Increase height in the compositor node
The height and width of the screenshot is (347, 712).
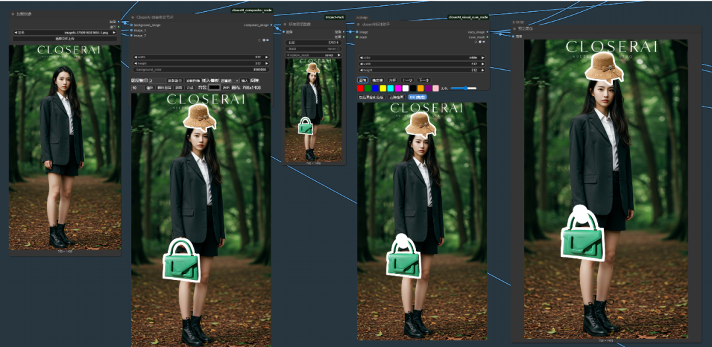point(266,63)
